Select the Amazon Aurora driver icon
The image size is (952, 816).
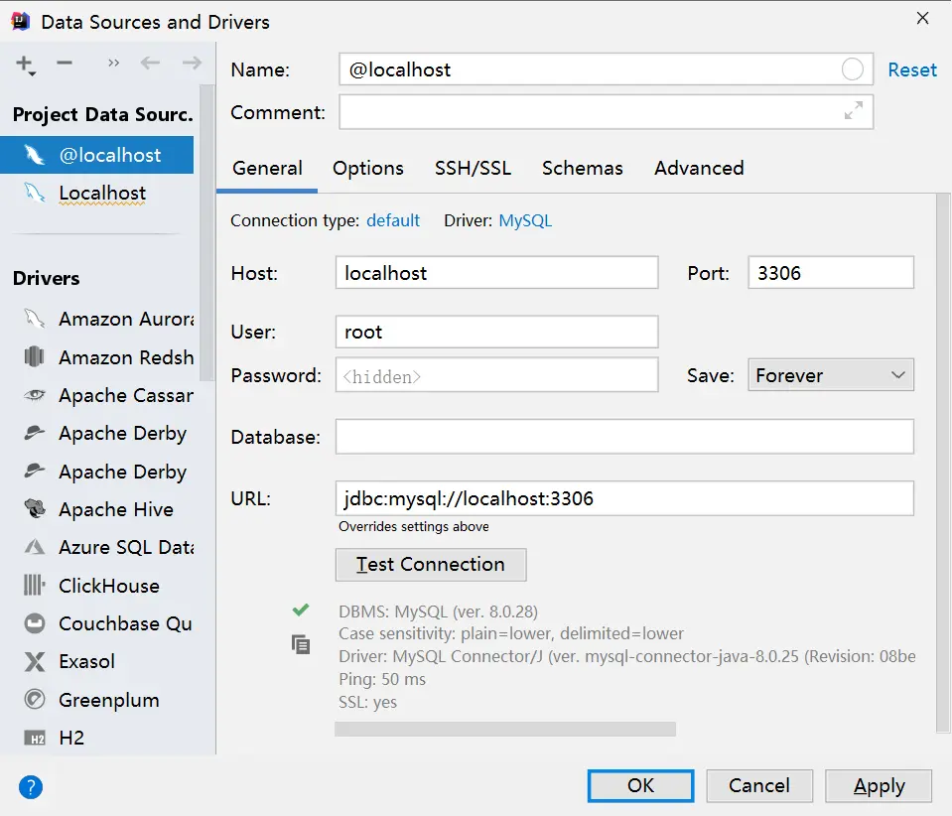point(35,319)
